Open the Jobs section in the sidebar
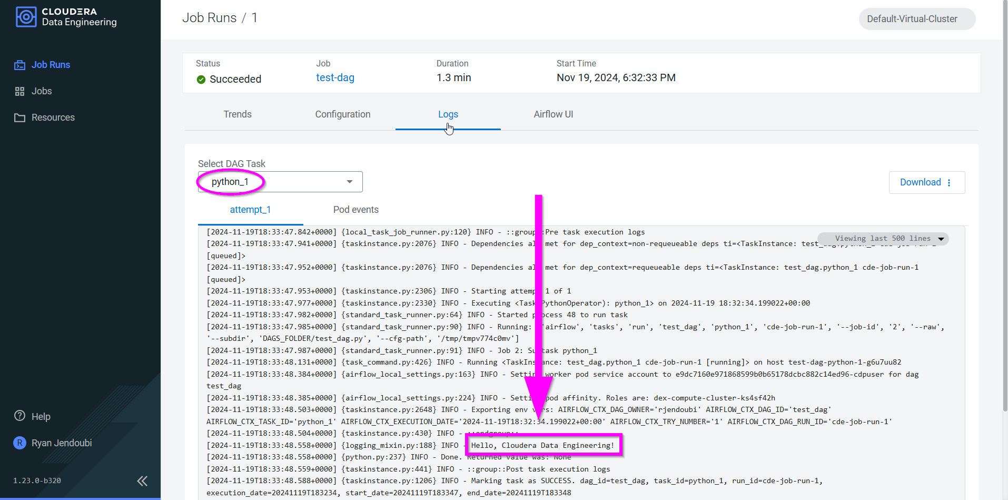Viewport: 1008px width, 500px height. pos(19,91)
